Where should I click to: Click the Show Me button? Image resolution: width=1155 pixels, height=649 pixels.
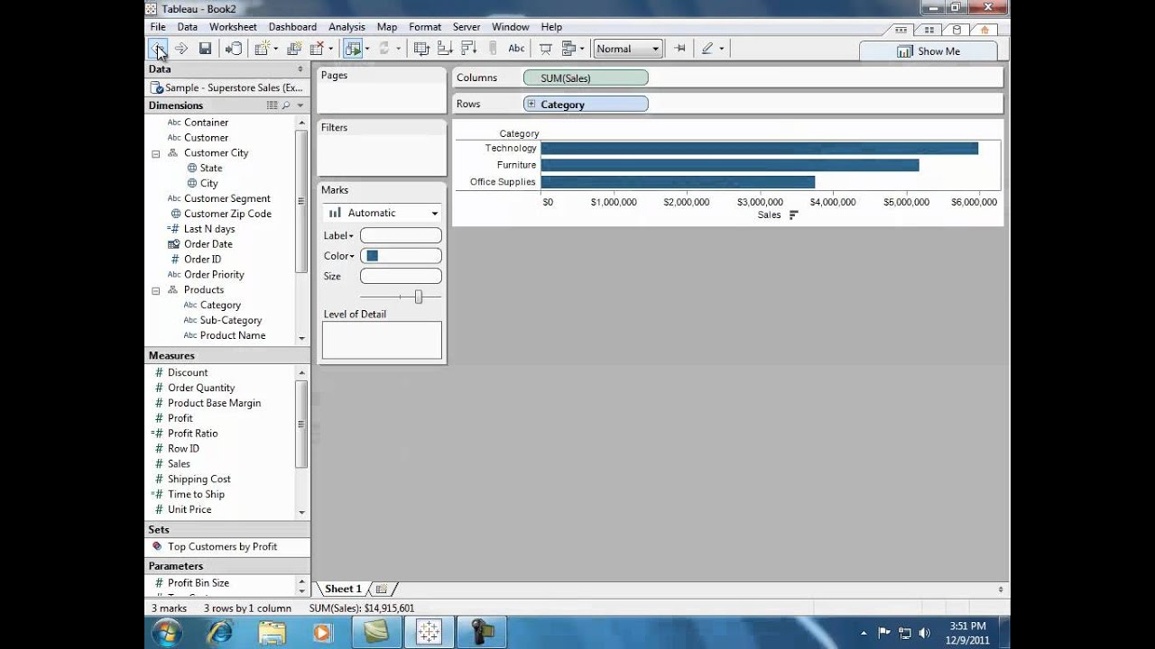point(929,51)
